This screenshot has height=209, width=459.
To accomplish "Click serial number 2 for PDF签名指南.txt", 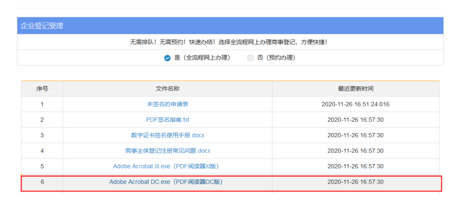I will (x=42, y=120).
